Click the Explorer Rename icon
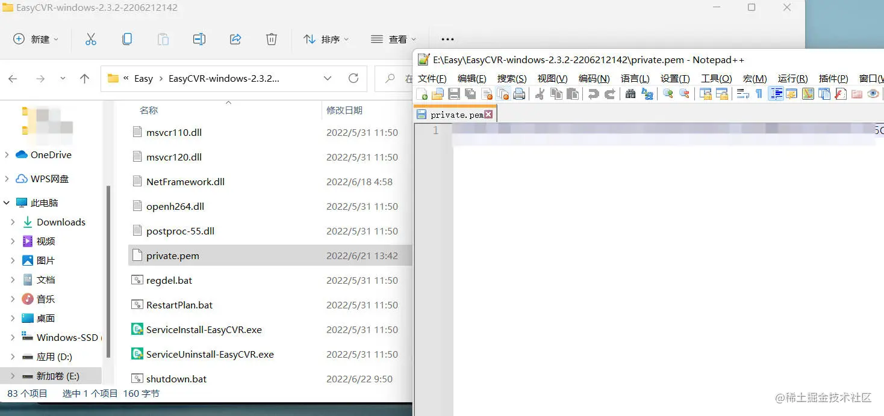Screen dimensions: 884x416 199,39
